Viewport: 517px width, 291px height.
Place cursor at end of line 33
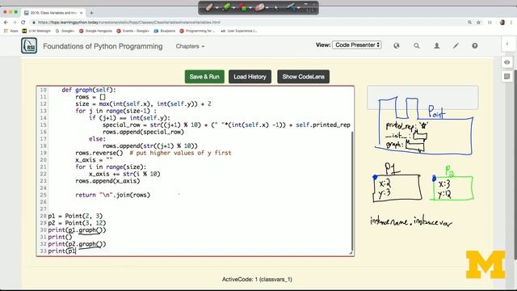tap(76, 251)
